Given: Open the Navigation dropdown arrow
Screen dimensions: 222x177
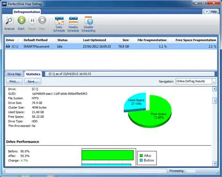Looking at the screenshot, I should pyautogui.click(x=214, y=81).
